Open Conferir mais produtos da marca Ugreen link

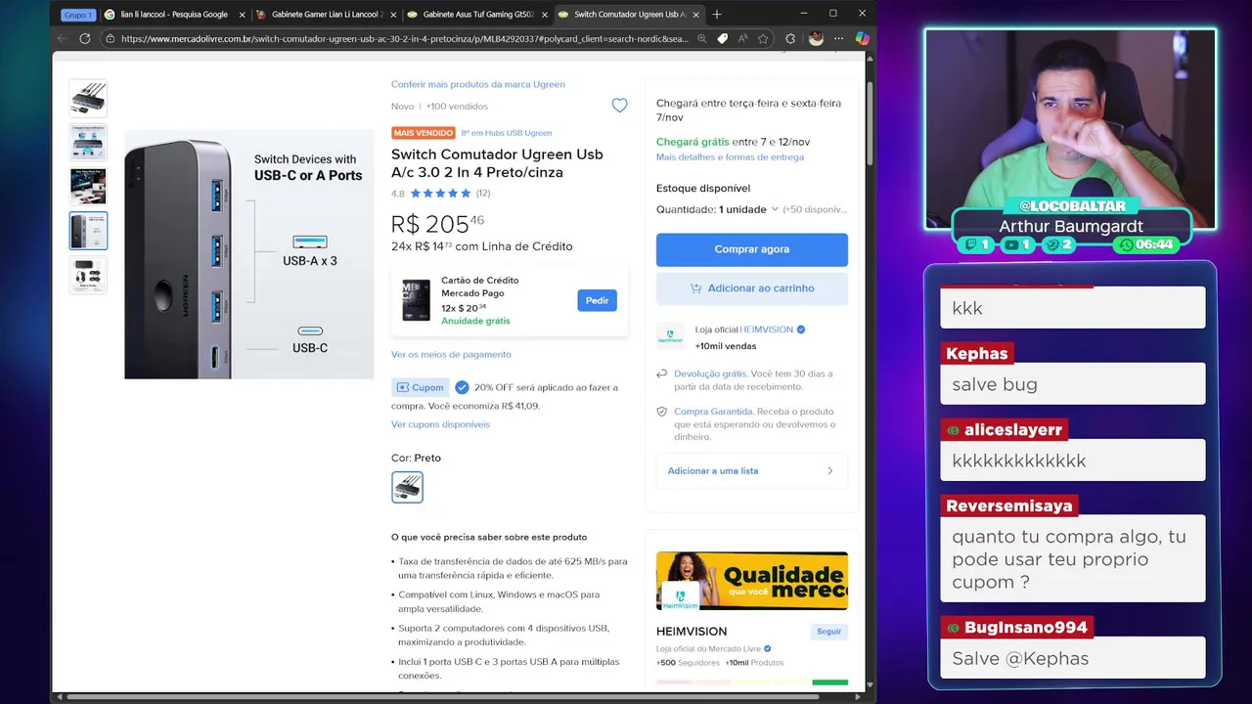(478, 84)
